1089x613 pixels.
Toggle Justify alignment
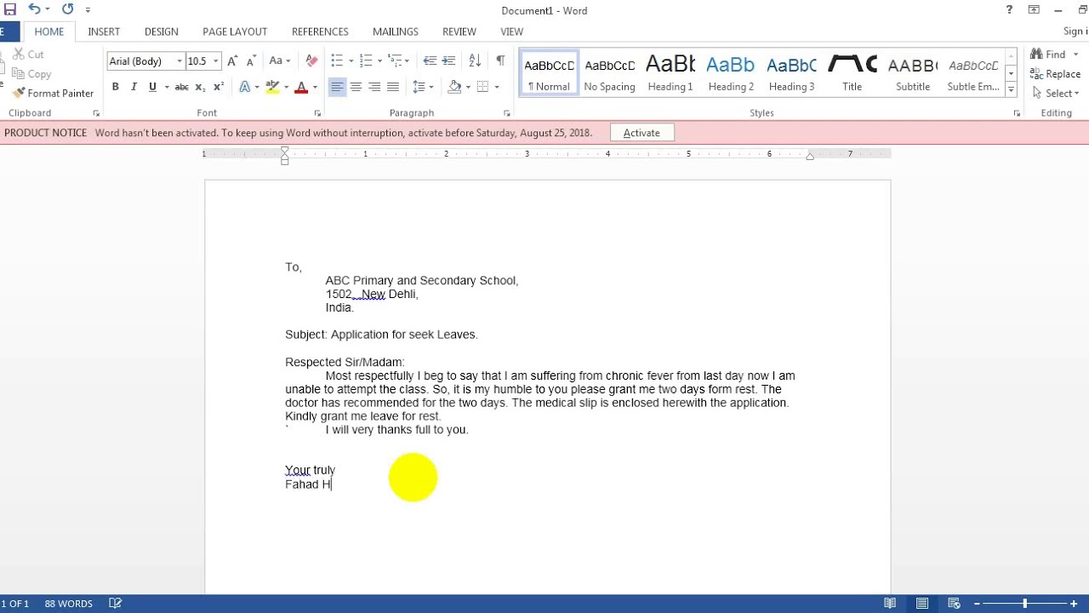pyautogui.click(x=393, y=87)
